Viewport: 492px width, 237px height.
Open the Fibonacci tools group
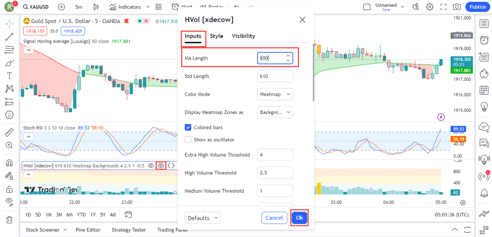[x=10, y=50]
